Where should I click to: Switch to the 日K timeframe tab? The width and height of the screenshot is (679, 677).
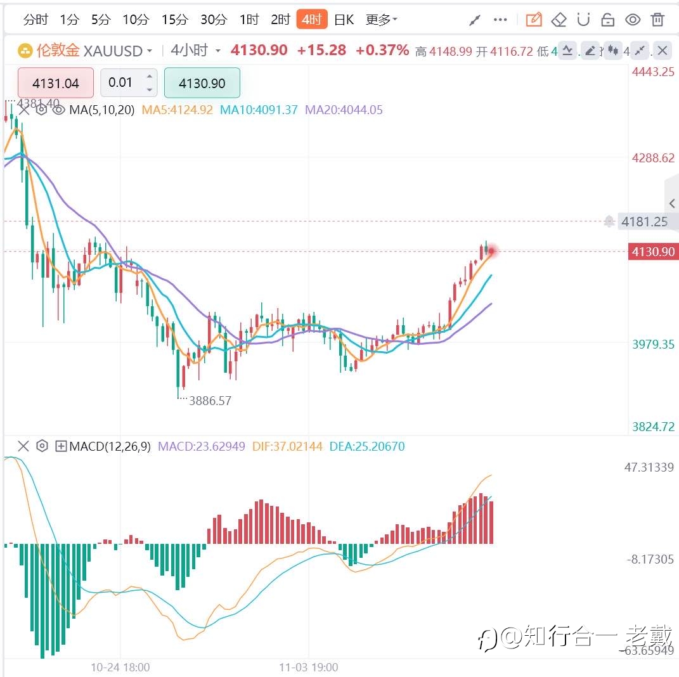(x=344, y=20)
